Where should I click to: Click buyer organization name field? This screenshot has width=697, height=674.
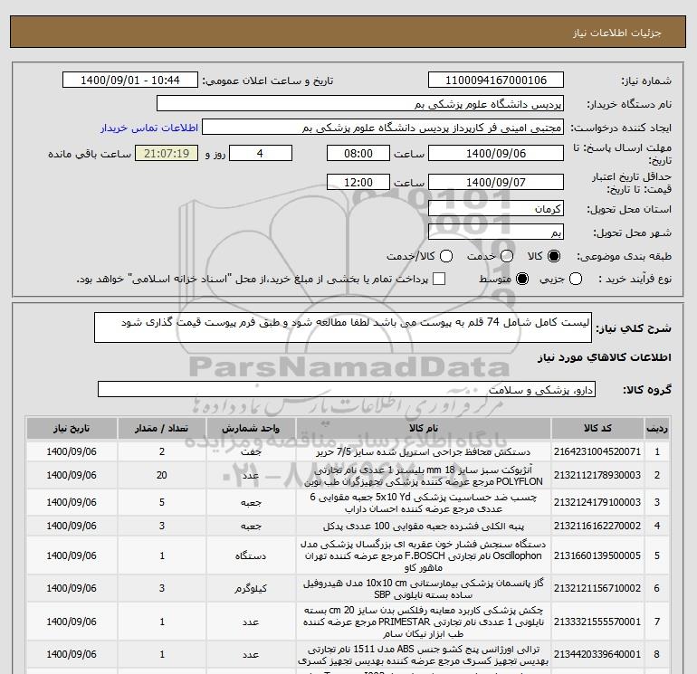[x=360, y=103]
